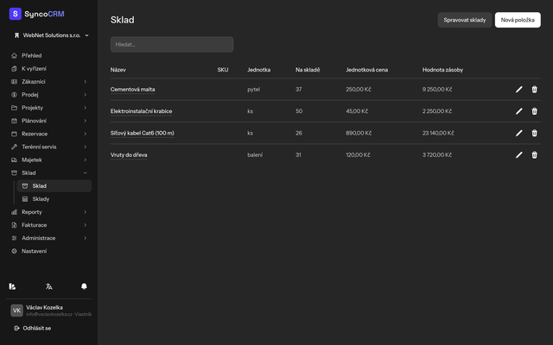Click the Nastavení gear icon
The height and width of the screenshot is (345, 553).
click(14, 251)
